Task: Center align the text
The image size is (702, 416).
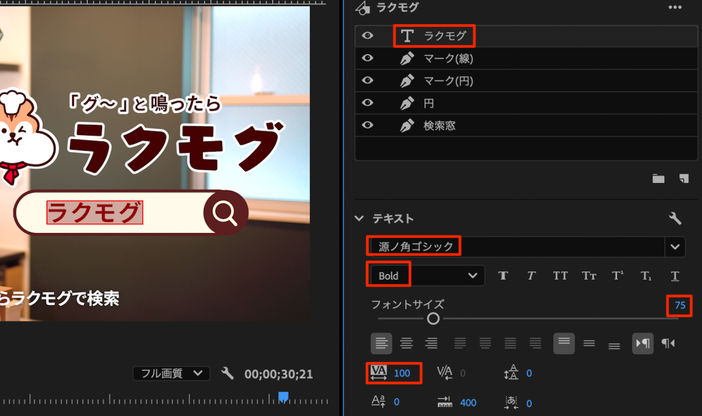Action: click(407, 343)
